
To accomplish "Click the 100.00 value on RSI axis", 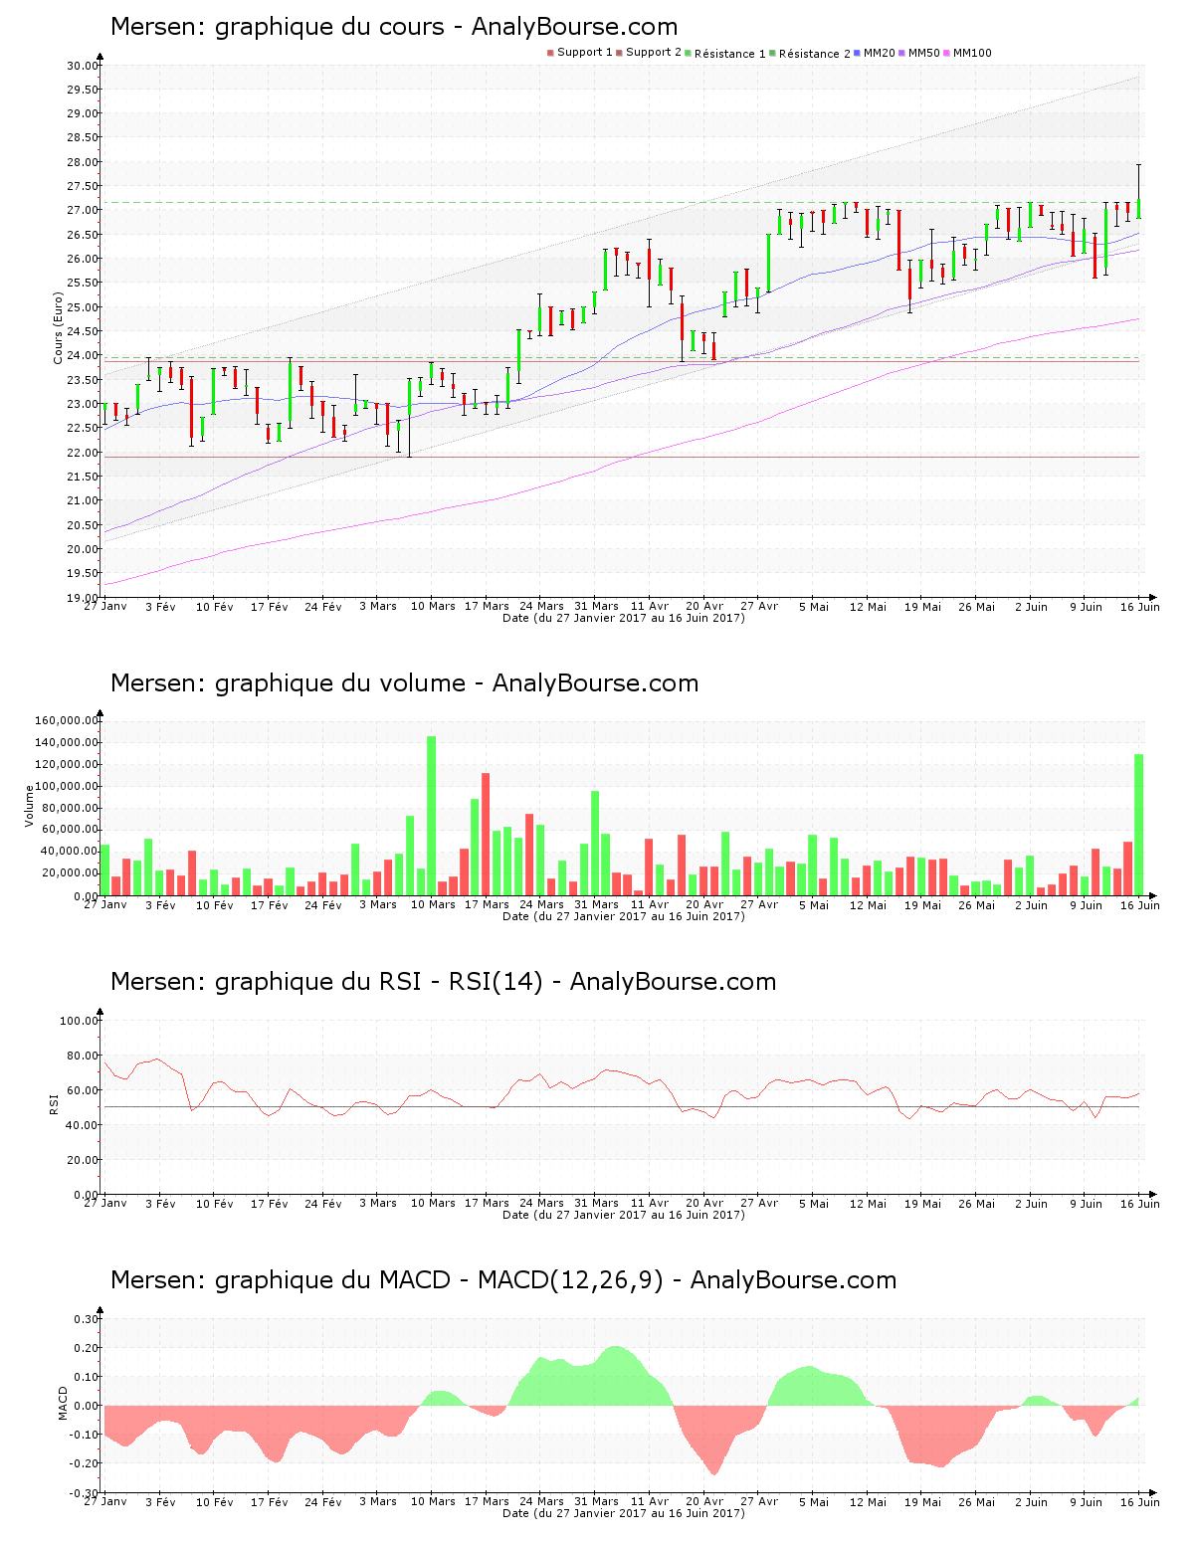I will pos(80,1021).
